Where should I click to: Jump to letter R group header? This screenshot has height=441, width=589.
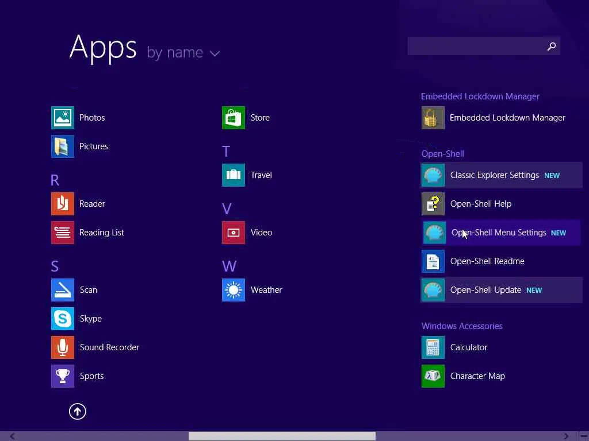coord(55,180)
